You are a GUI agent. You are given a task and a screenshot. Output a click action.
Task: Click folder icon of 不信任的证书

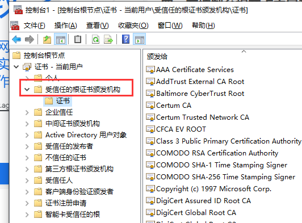click(38, 158)
